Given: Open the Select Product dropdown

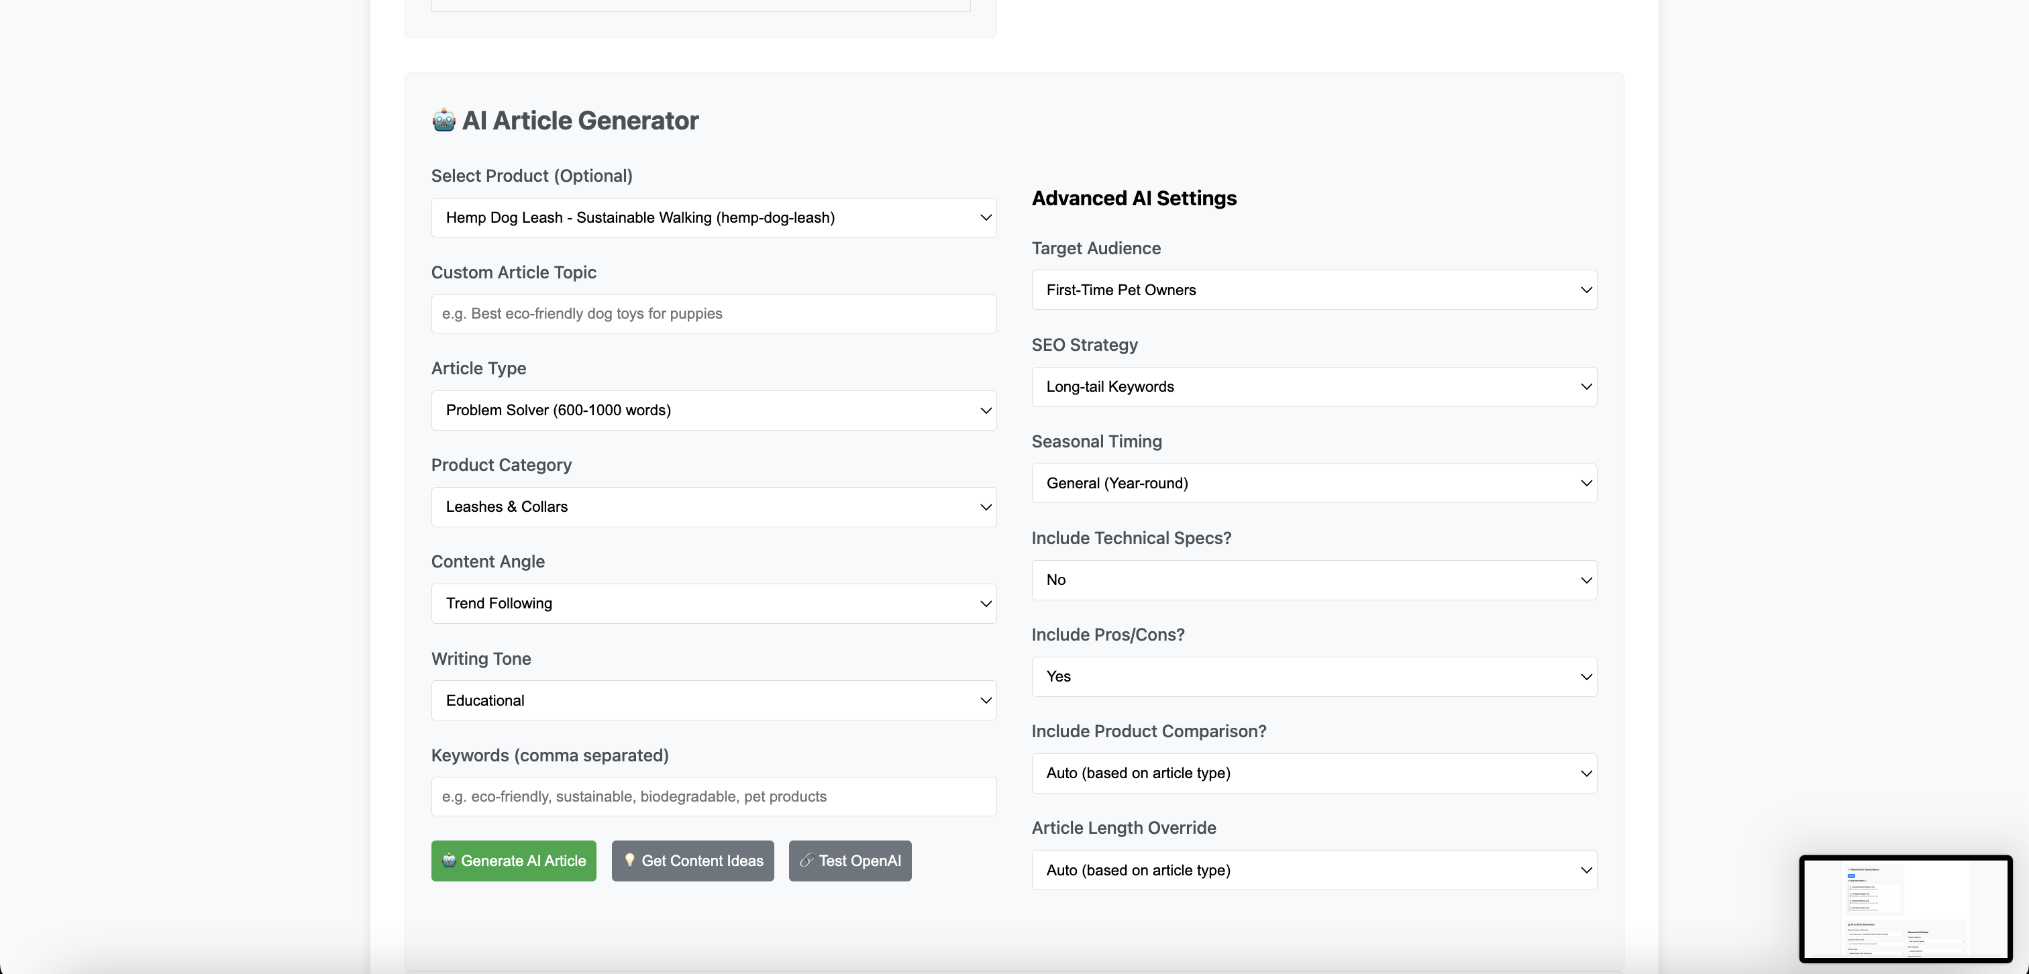Looking at the screenshot, I should [713, 217].
